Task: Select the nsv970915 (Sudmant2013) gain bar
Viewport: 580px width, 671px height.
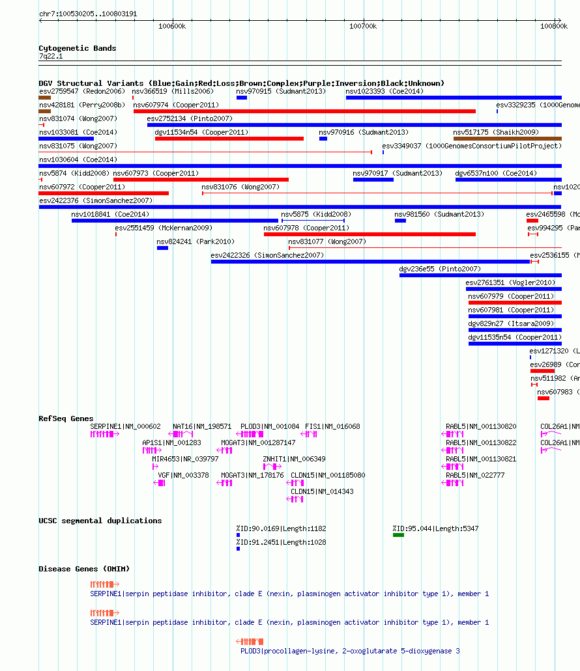Action: pos(242,98)
